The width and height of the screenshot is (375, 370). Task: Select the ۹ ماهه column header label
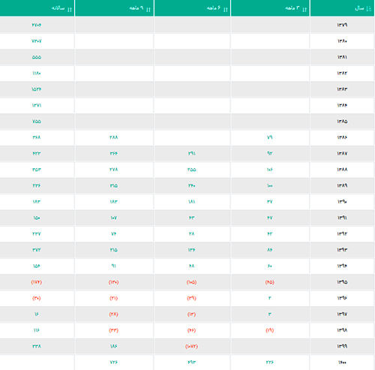tap(136, 8)
